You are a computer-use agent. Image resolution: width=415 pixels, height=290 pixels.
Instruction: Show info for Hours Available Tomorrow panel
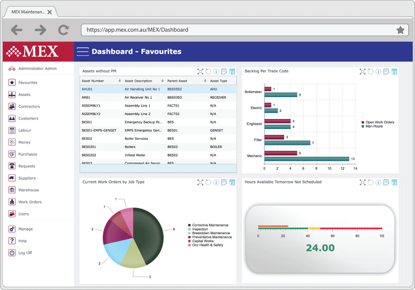click(x=379, y=182)
